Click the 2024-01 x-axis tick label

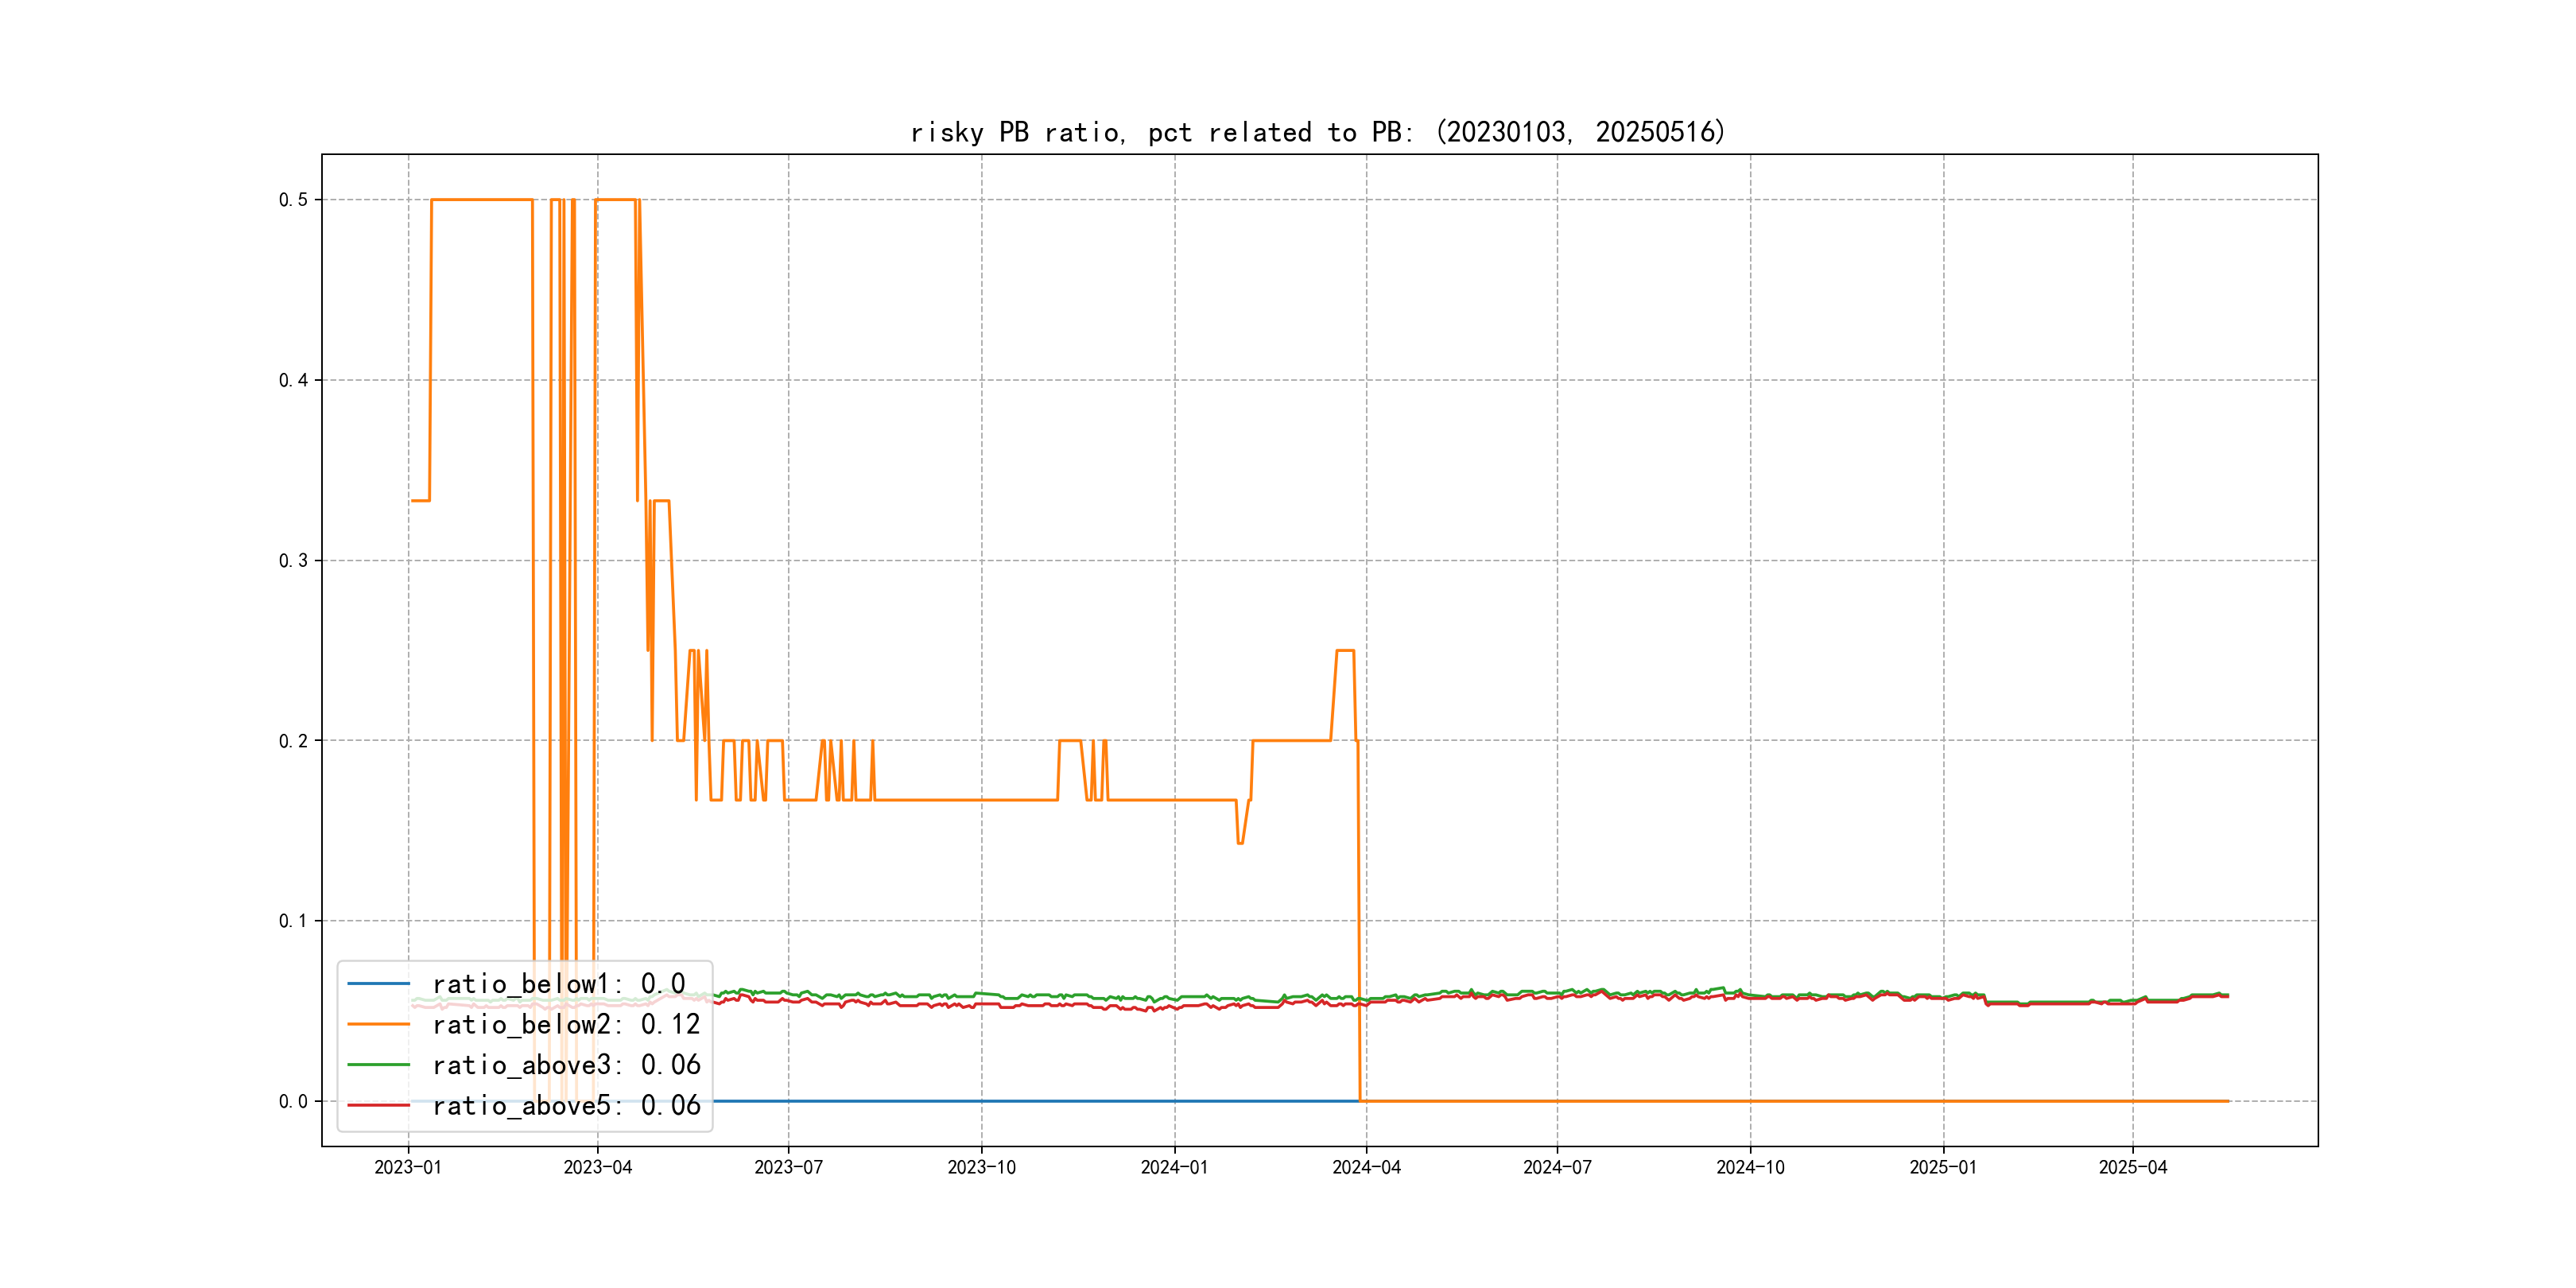coord(1174,1167)
